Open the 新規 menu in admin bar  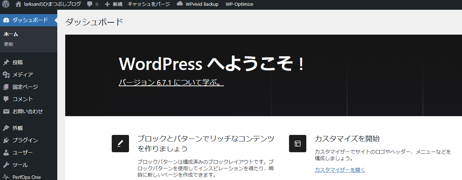117,4
